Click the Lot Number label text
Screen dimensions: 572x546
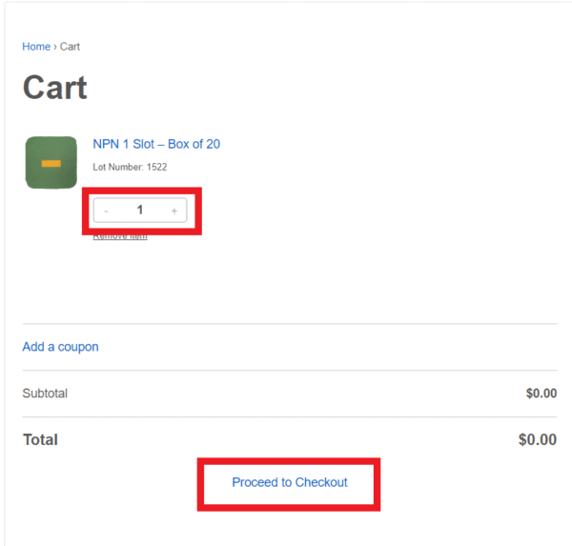point(118,167)
